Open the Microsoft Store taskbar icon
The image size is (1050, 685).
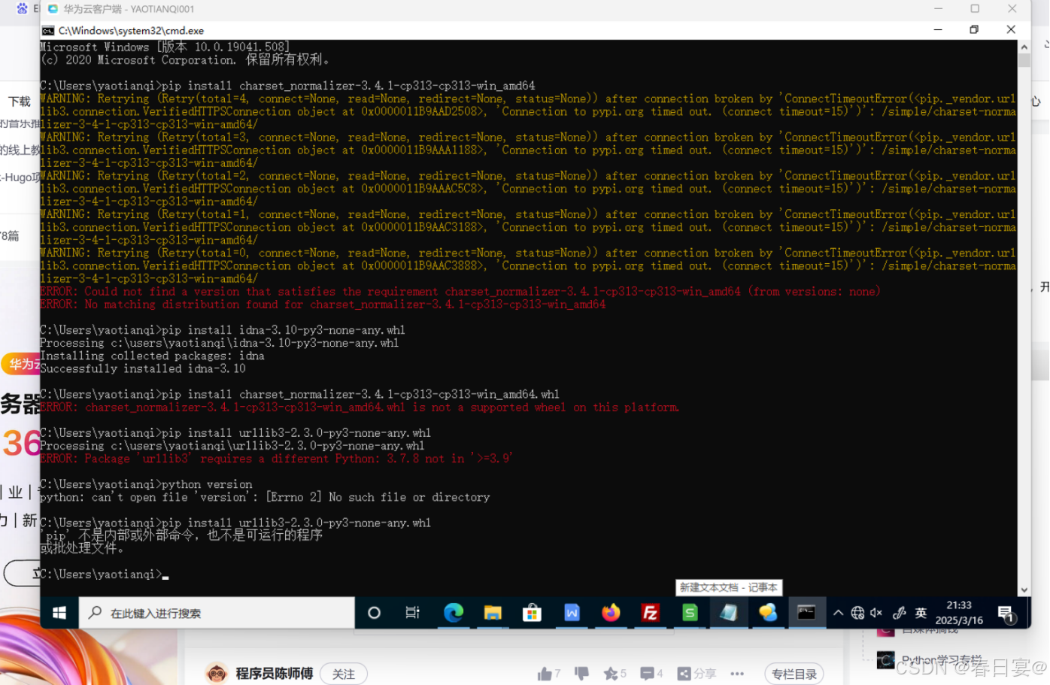[x=533, y=613]
